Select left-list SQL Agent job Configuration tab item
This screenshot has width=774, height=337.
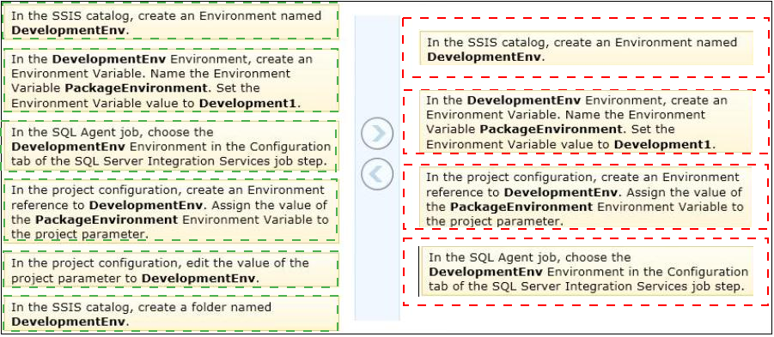(x=170, y=147)
